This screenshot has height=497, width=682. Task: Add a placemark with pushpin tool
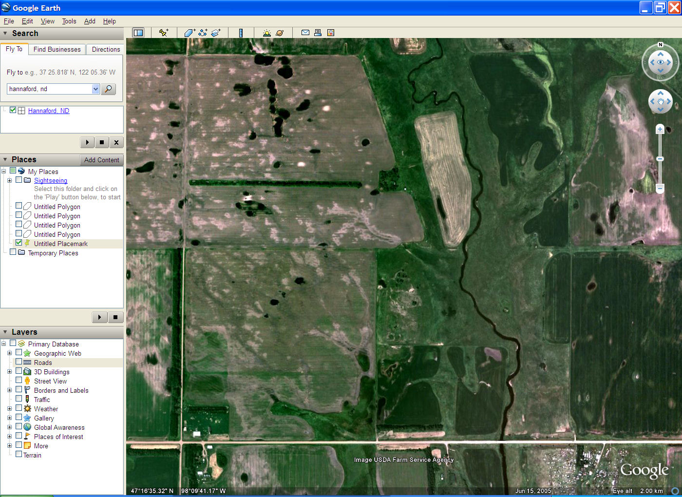point(164,33)
